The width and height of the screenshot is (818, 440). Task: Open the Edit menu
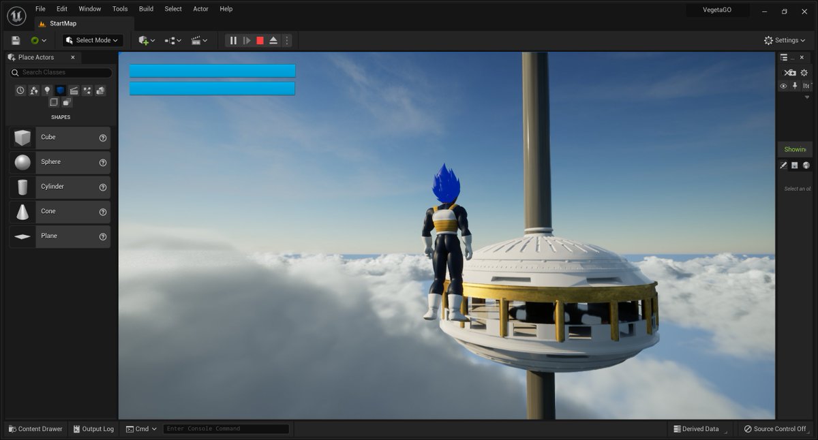click(62, 9)
